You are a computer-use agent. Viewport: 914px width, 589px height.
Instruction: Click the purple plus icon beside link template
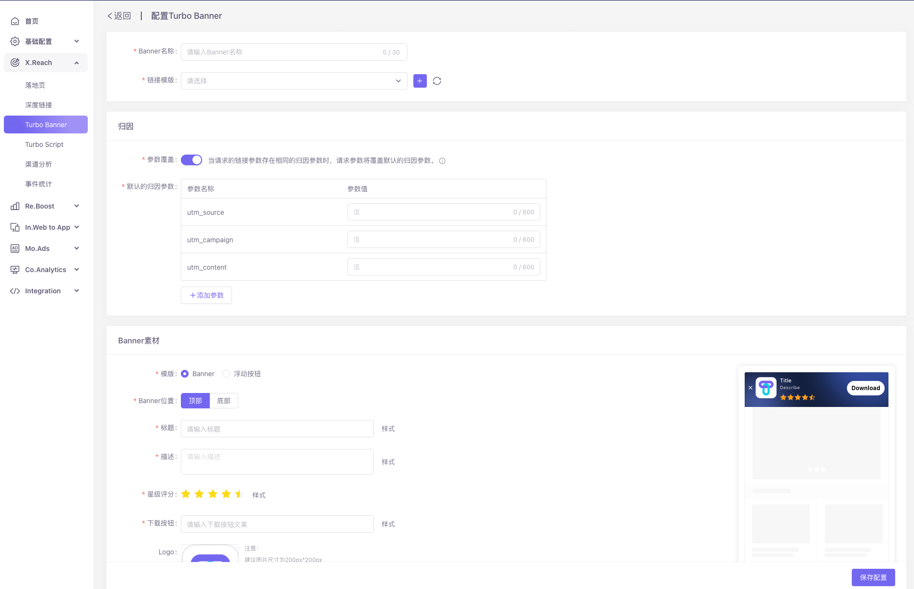tap(420, 81)
